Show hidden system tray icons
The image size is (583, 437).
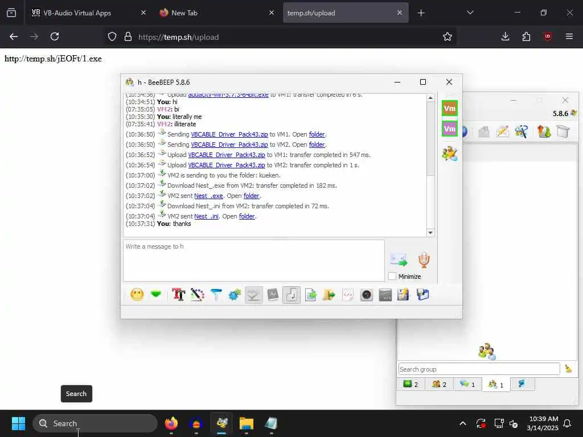pos(462,423)
